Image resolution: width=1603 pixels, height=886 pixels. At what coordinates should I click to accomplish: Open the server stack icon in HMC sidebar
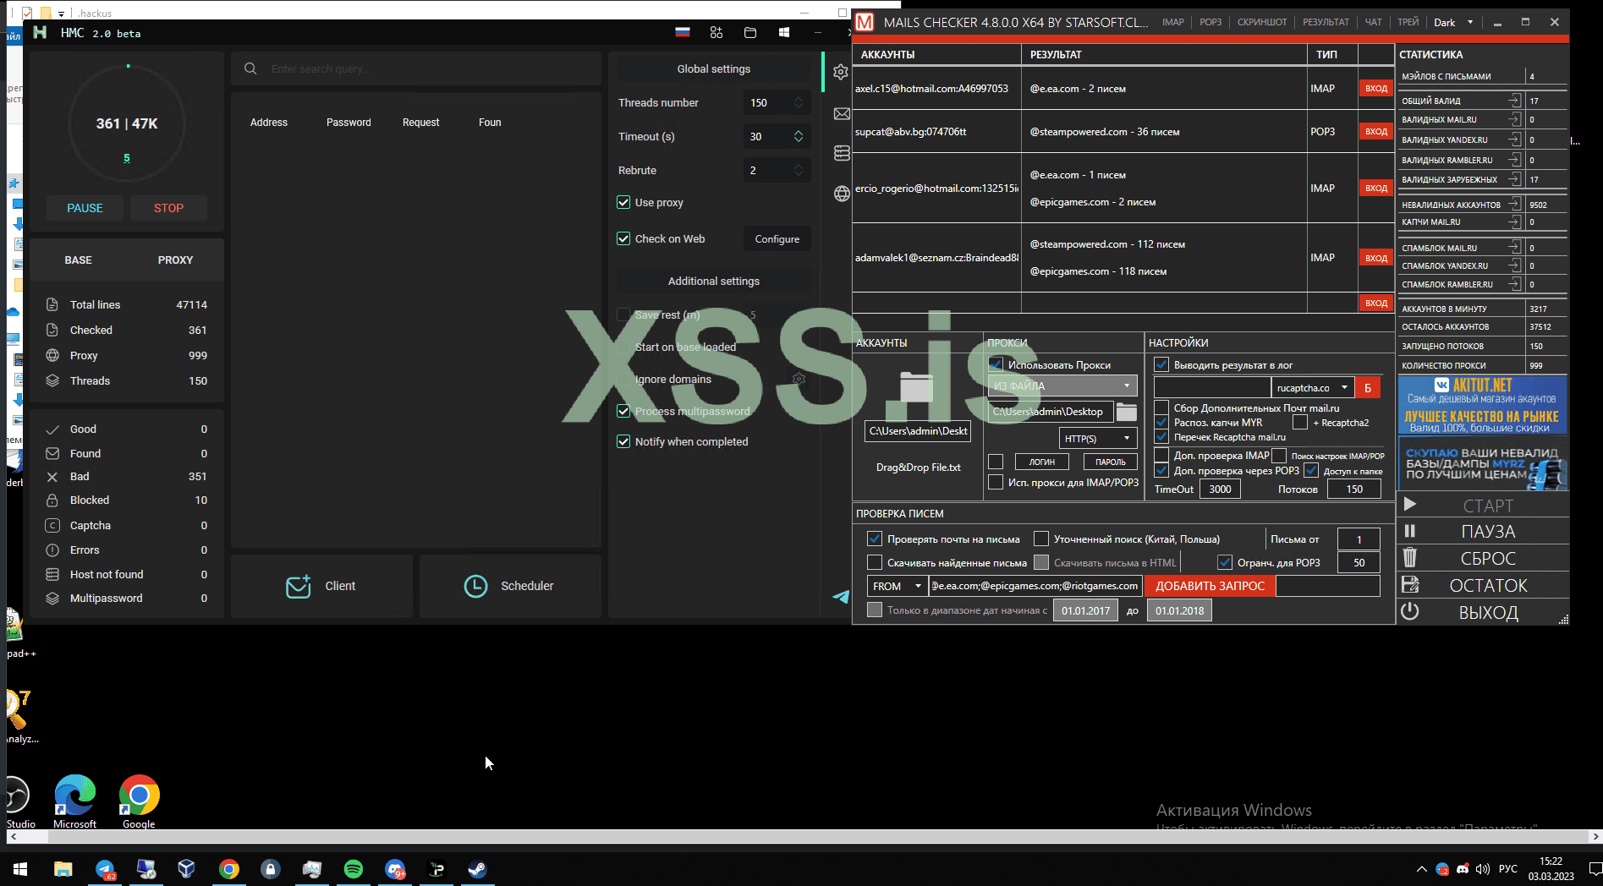pos(842,153)
